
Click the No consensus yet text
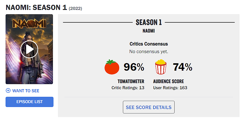click(x=149, y=52)
